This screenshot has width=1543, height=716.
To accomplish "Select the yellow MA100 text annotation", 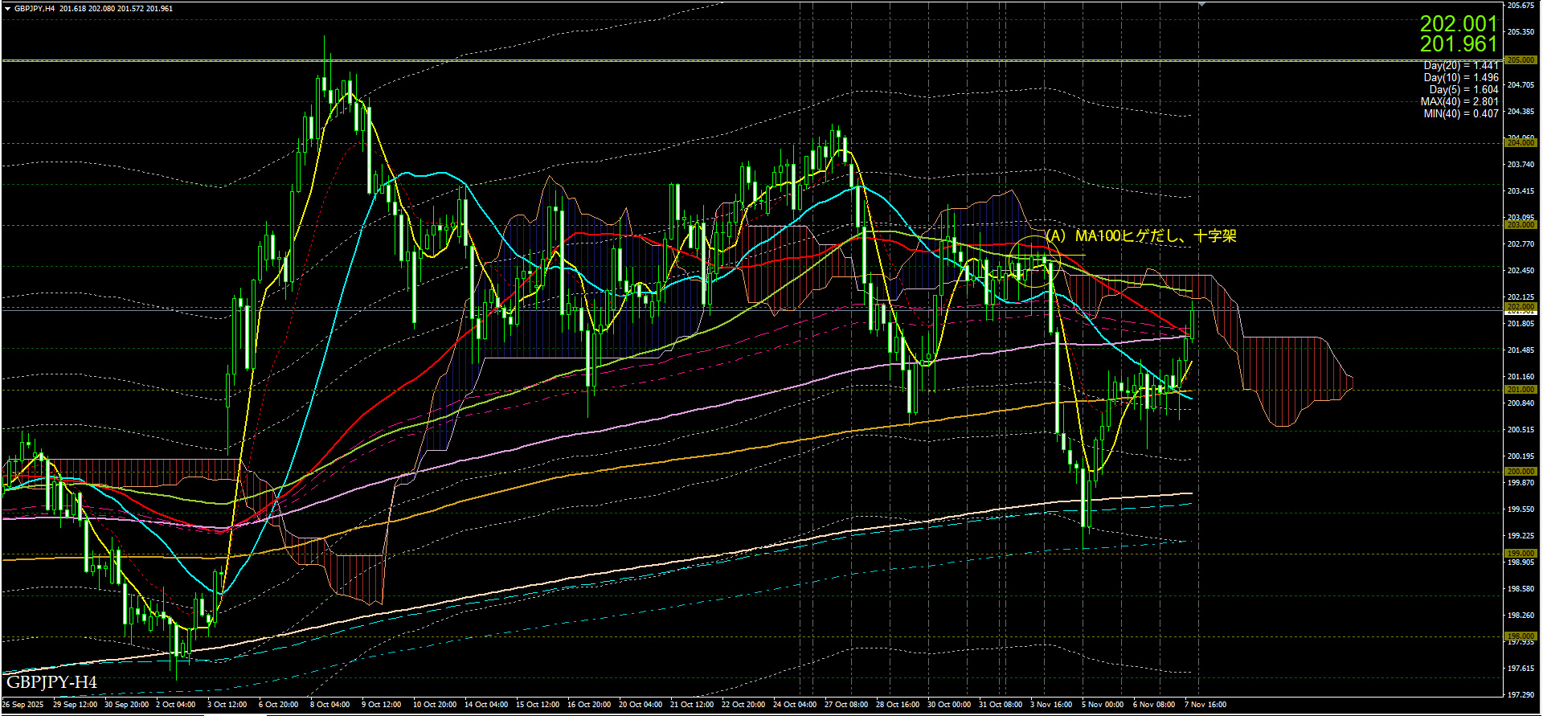I will pos(1140,236).
